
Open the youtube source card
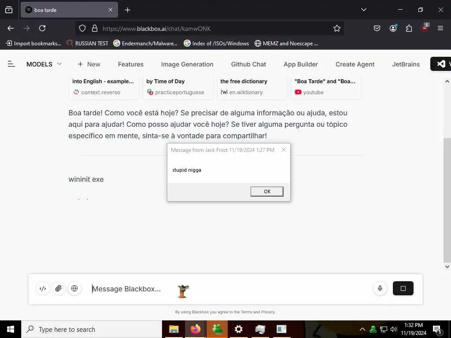(x=326, y=87)
